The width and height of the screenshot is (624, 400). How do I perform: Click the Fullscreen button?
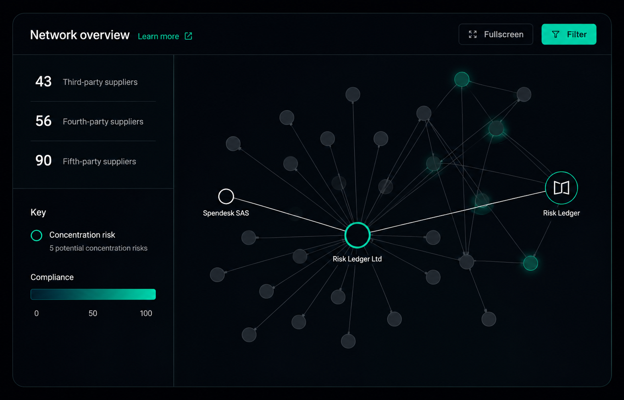496,34
